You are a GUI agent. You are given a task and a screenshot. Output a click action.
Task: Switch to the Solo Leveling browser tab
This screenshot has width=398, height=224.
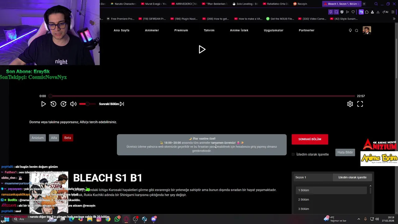(x=245, y=4)
